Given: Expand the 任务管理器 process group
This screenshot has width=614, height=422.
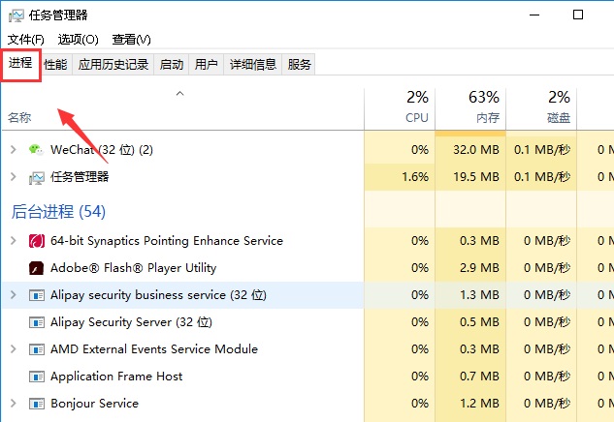Looking at the screenshot, I should click(13, 177).
